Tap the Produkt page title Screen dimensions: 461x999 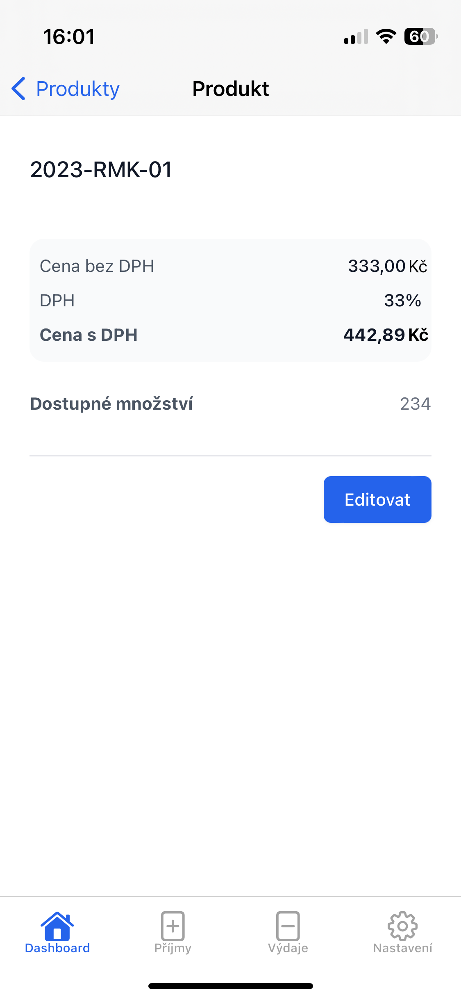coord(231,89)
